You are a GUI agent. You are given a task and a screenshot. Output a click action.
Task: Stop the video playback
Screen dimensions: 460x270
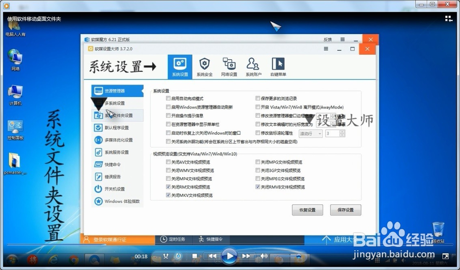(195, 256)
